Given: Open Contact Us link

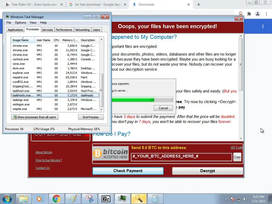Looking at the screenshot, I should tap(43, 168).
